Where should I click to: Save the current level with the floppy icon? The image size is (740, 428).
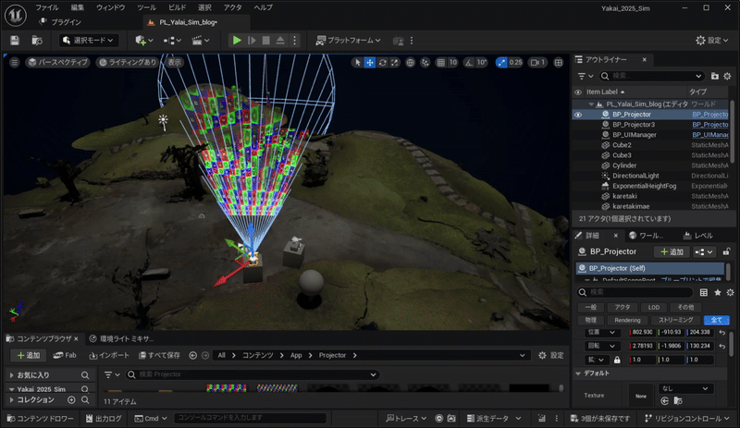(15, 41)
